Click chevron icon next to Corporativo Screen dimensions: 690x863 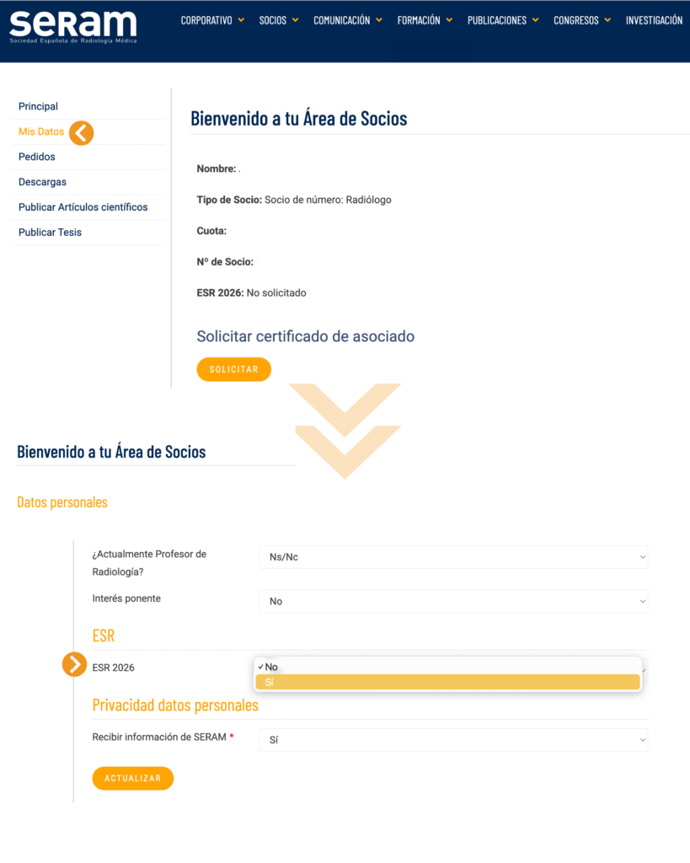tap(241, 20)
